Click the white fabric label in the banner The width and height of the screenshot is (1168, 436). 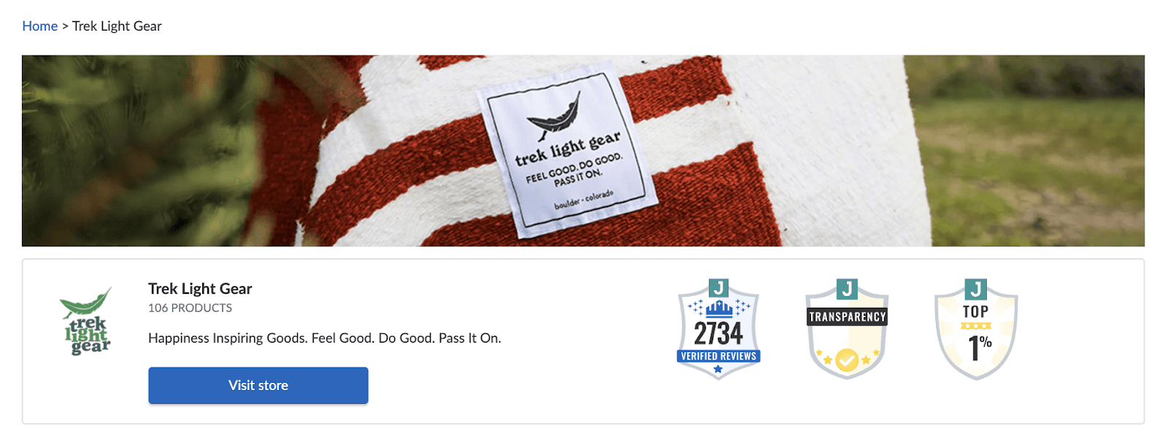tap(567, 151)
